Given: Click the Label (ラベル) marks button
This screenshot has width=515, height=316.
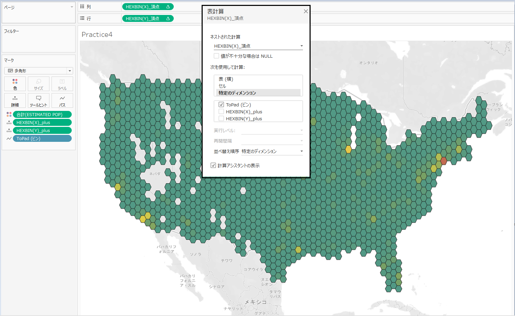Looking at the screenshot, I should 62,84.
